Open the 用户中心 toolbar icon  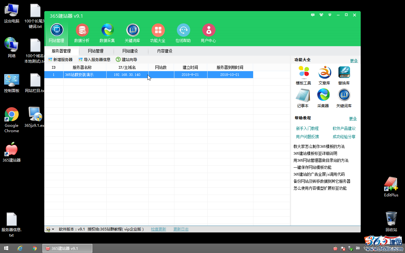click(209, 33)
